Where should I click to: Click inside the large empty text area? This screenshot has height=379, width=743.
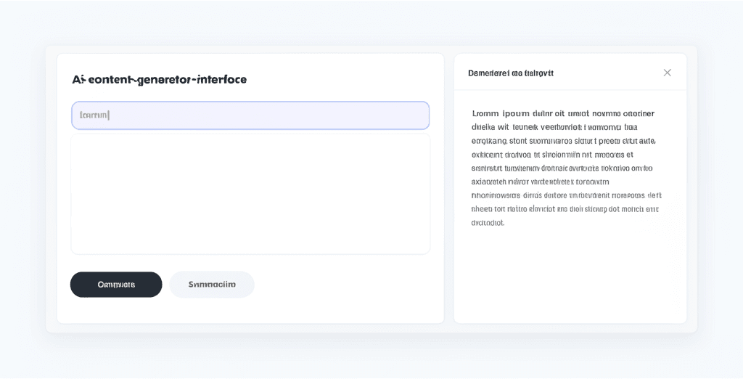point(250,194)
